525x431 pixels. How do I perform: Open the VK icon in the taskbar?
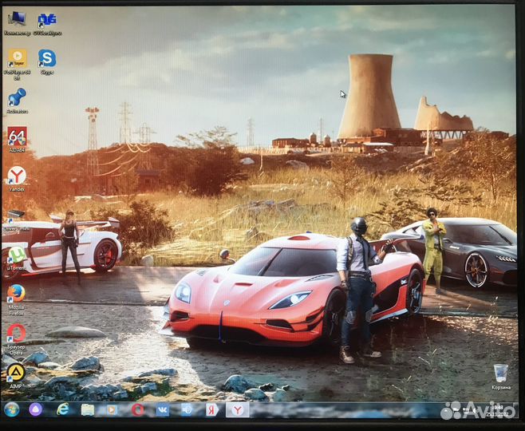163,409
